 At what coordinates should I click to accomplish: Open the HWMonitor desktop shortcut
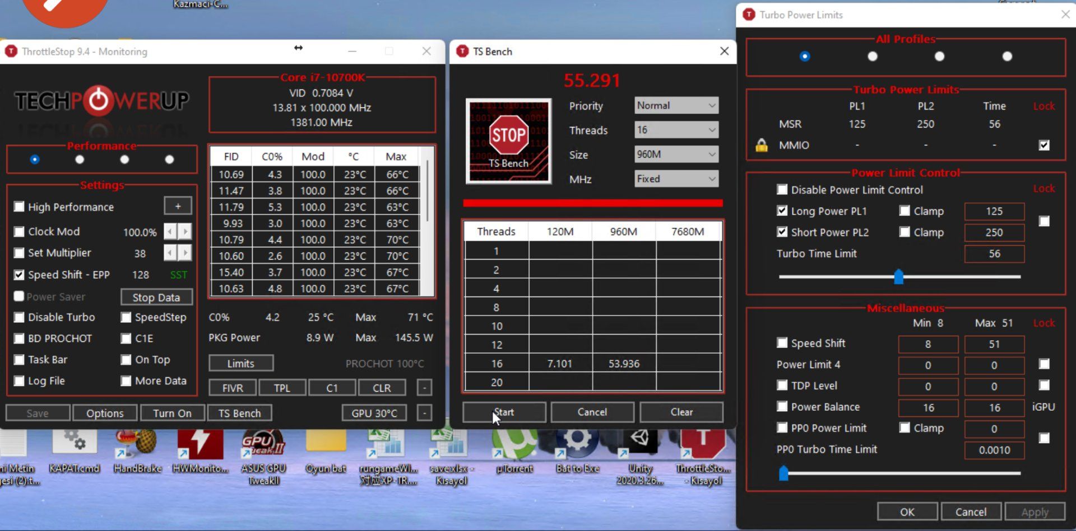(x=200, y=451)
